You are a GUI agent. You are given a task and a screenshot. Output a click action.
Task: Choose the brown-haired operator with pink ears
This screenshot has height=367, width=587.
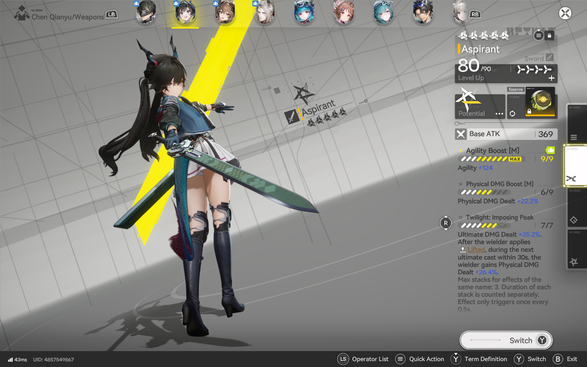pos(343,12)
